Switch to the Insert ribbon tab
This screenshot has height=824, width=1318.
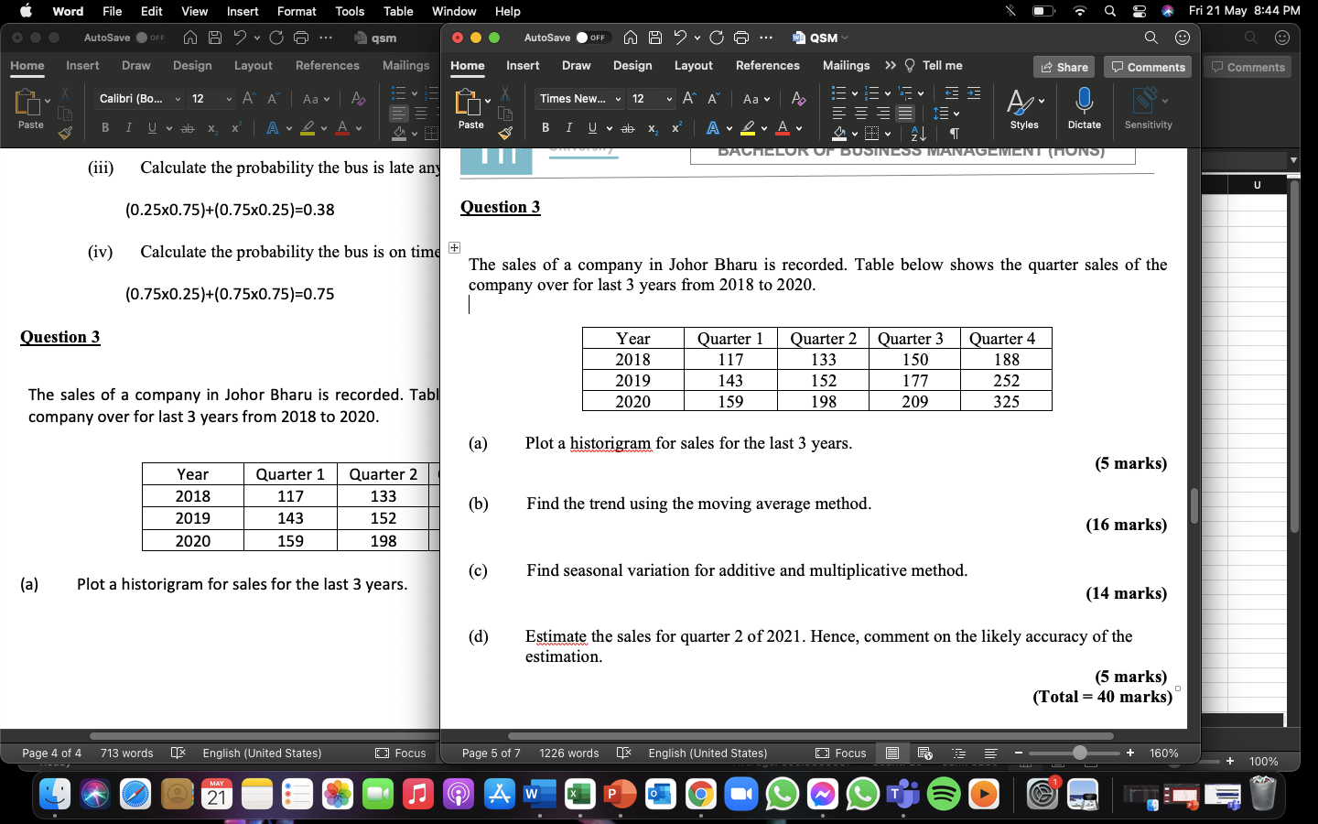tap(523, 65)
